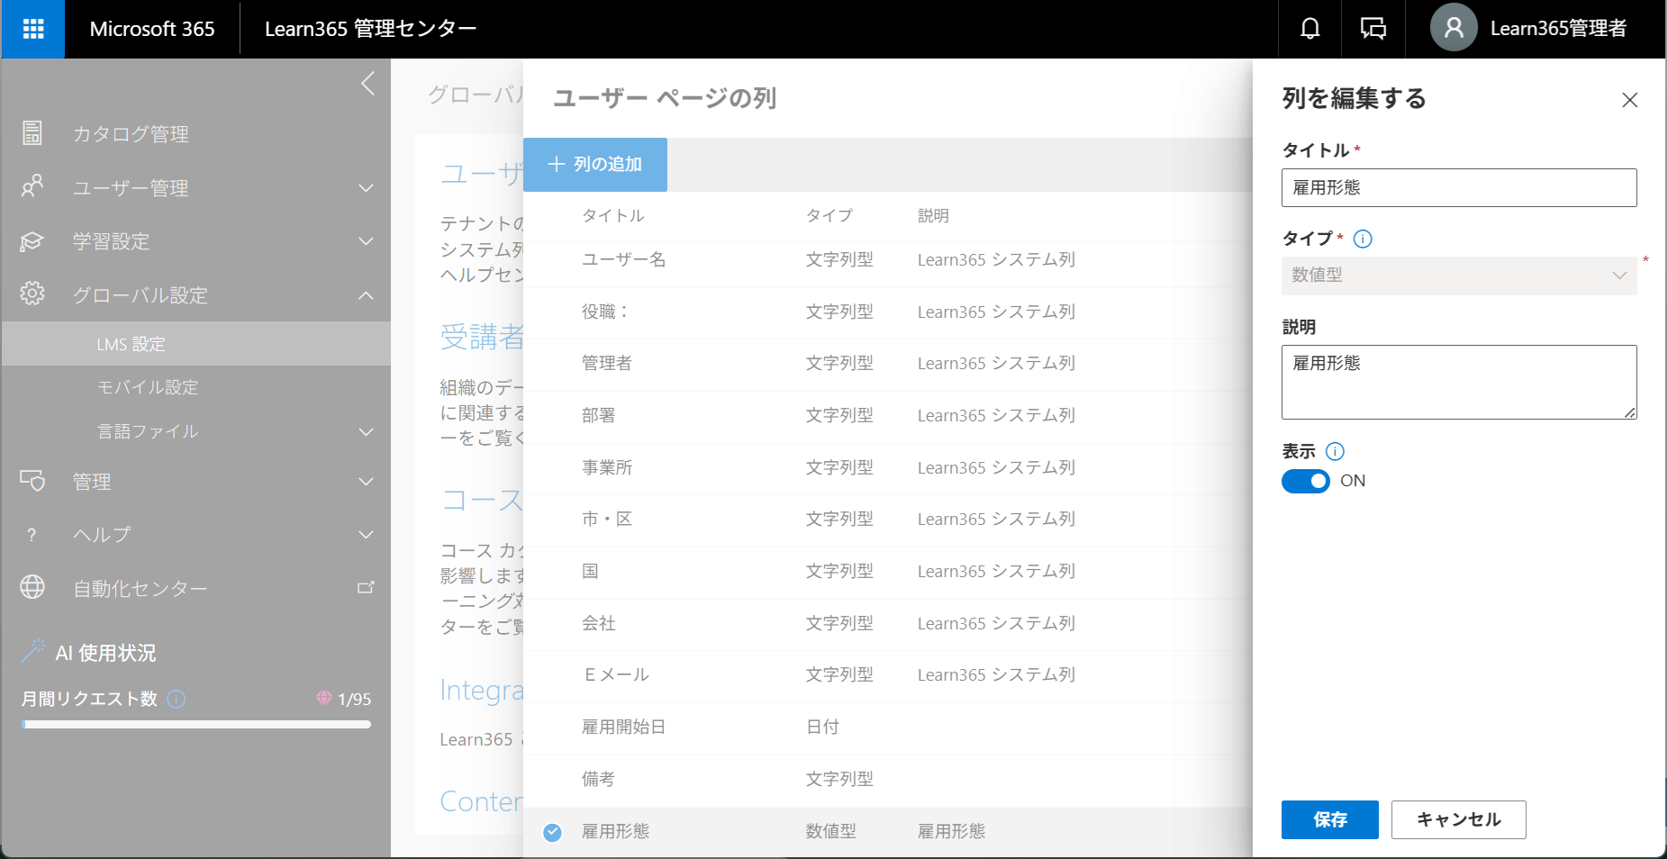Expand the ユーザー管理 menu chevron
This screenshot has height=859, width=1667.
coord(366,188)
